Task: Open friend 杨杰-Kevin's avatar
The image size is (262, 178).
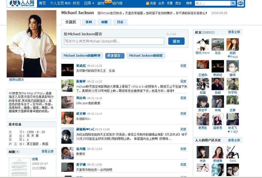Action: click(x=203, y=44)
